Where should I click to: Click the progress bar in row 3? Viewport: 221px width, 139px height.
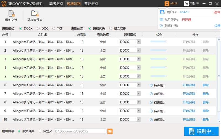159,59
